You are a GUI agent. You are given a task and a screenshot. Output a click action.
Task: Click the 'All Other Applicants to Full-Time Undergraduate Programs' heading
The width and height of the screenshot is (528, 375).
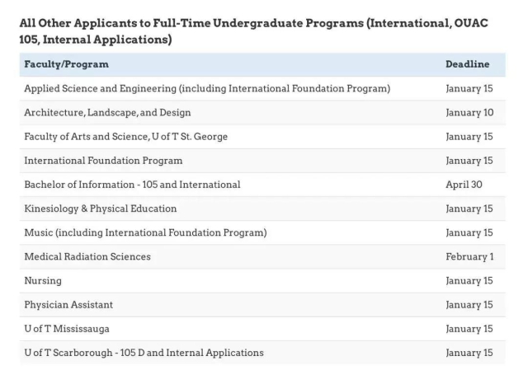pyautogui.click(x=253, y=31)
